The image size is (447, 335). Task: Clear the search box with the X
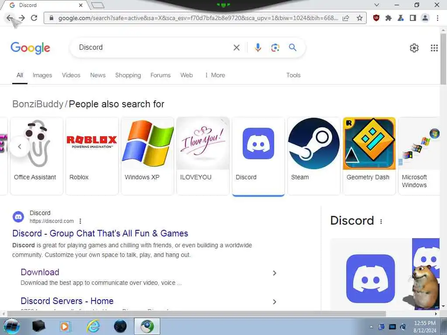236,48
